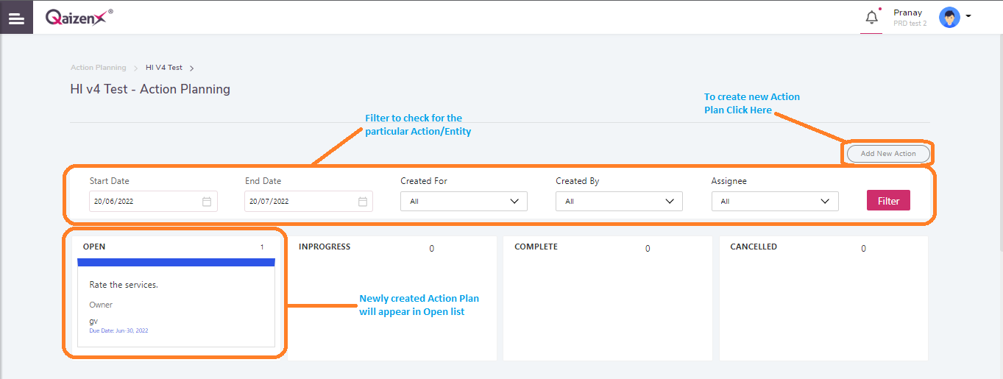Expand the profile dropdown caret
1003x379 pixels.
click(968, 16)
